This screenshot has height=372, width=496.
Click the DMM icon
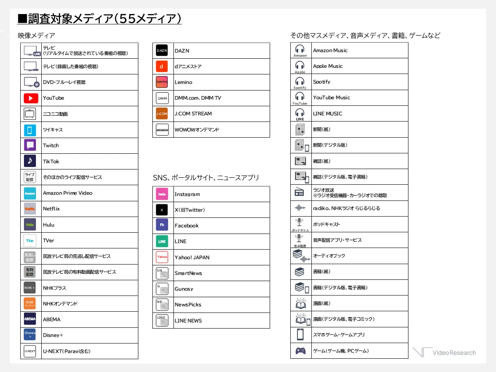pos(162,98)
